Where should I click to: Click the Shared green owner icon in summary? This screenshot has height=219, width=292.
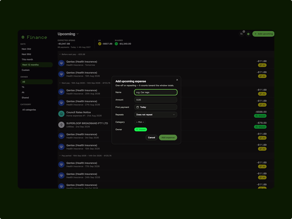point(116,44)
